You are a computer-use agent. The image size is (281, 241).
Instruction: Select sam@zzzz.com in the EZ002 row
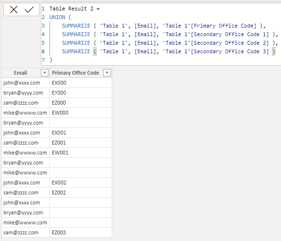pos(26,193)
